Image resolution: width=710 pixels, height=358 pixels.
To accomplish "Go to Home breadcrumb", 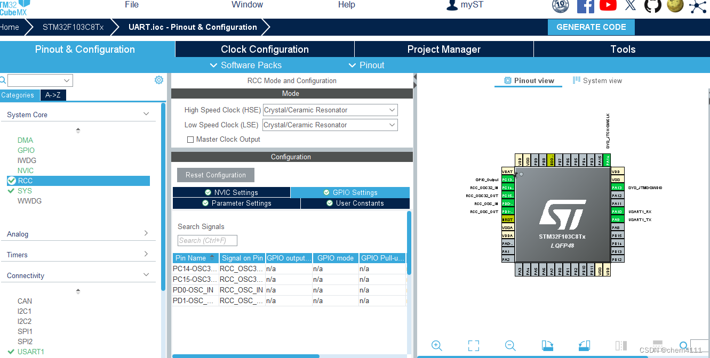I will click(9, 27).
